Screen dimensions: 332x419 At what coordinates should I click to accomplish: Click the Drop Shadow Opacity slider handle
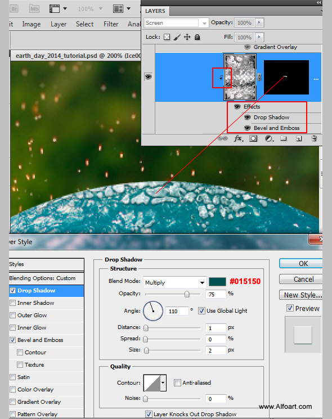tap(187, 294)
